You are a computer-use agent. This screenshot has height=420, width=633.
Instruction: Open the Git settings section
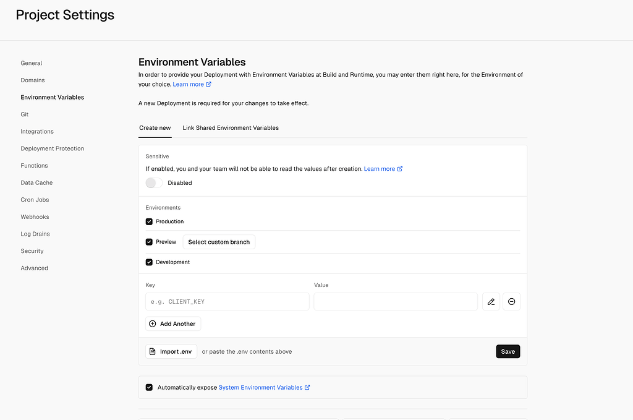click(24, 114)
